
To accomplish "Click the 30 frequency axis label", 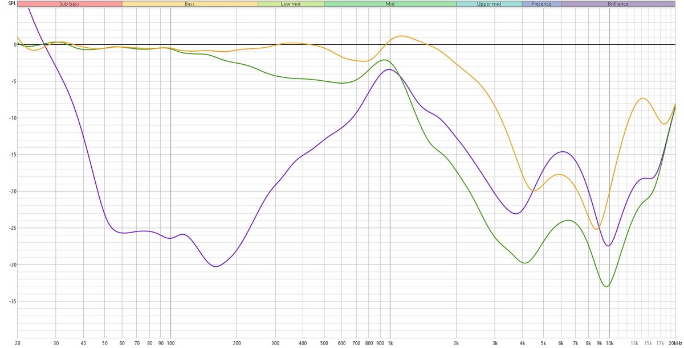I will pyautogui.click(x=56, y=343).
